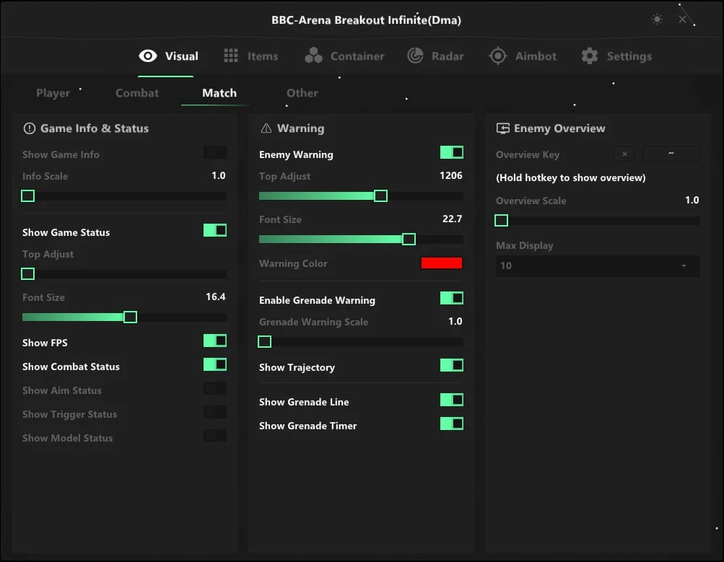Open the Items tab via its grid icon
Viewport: 724px width, 562px height.
(x=231, y=56)
